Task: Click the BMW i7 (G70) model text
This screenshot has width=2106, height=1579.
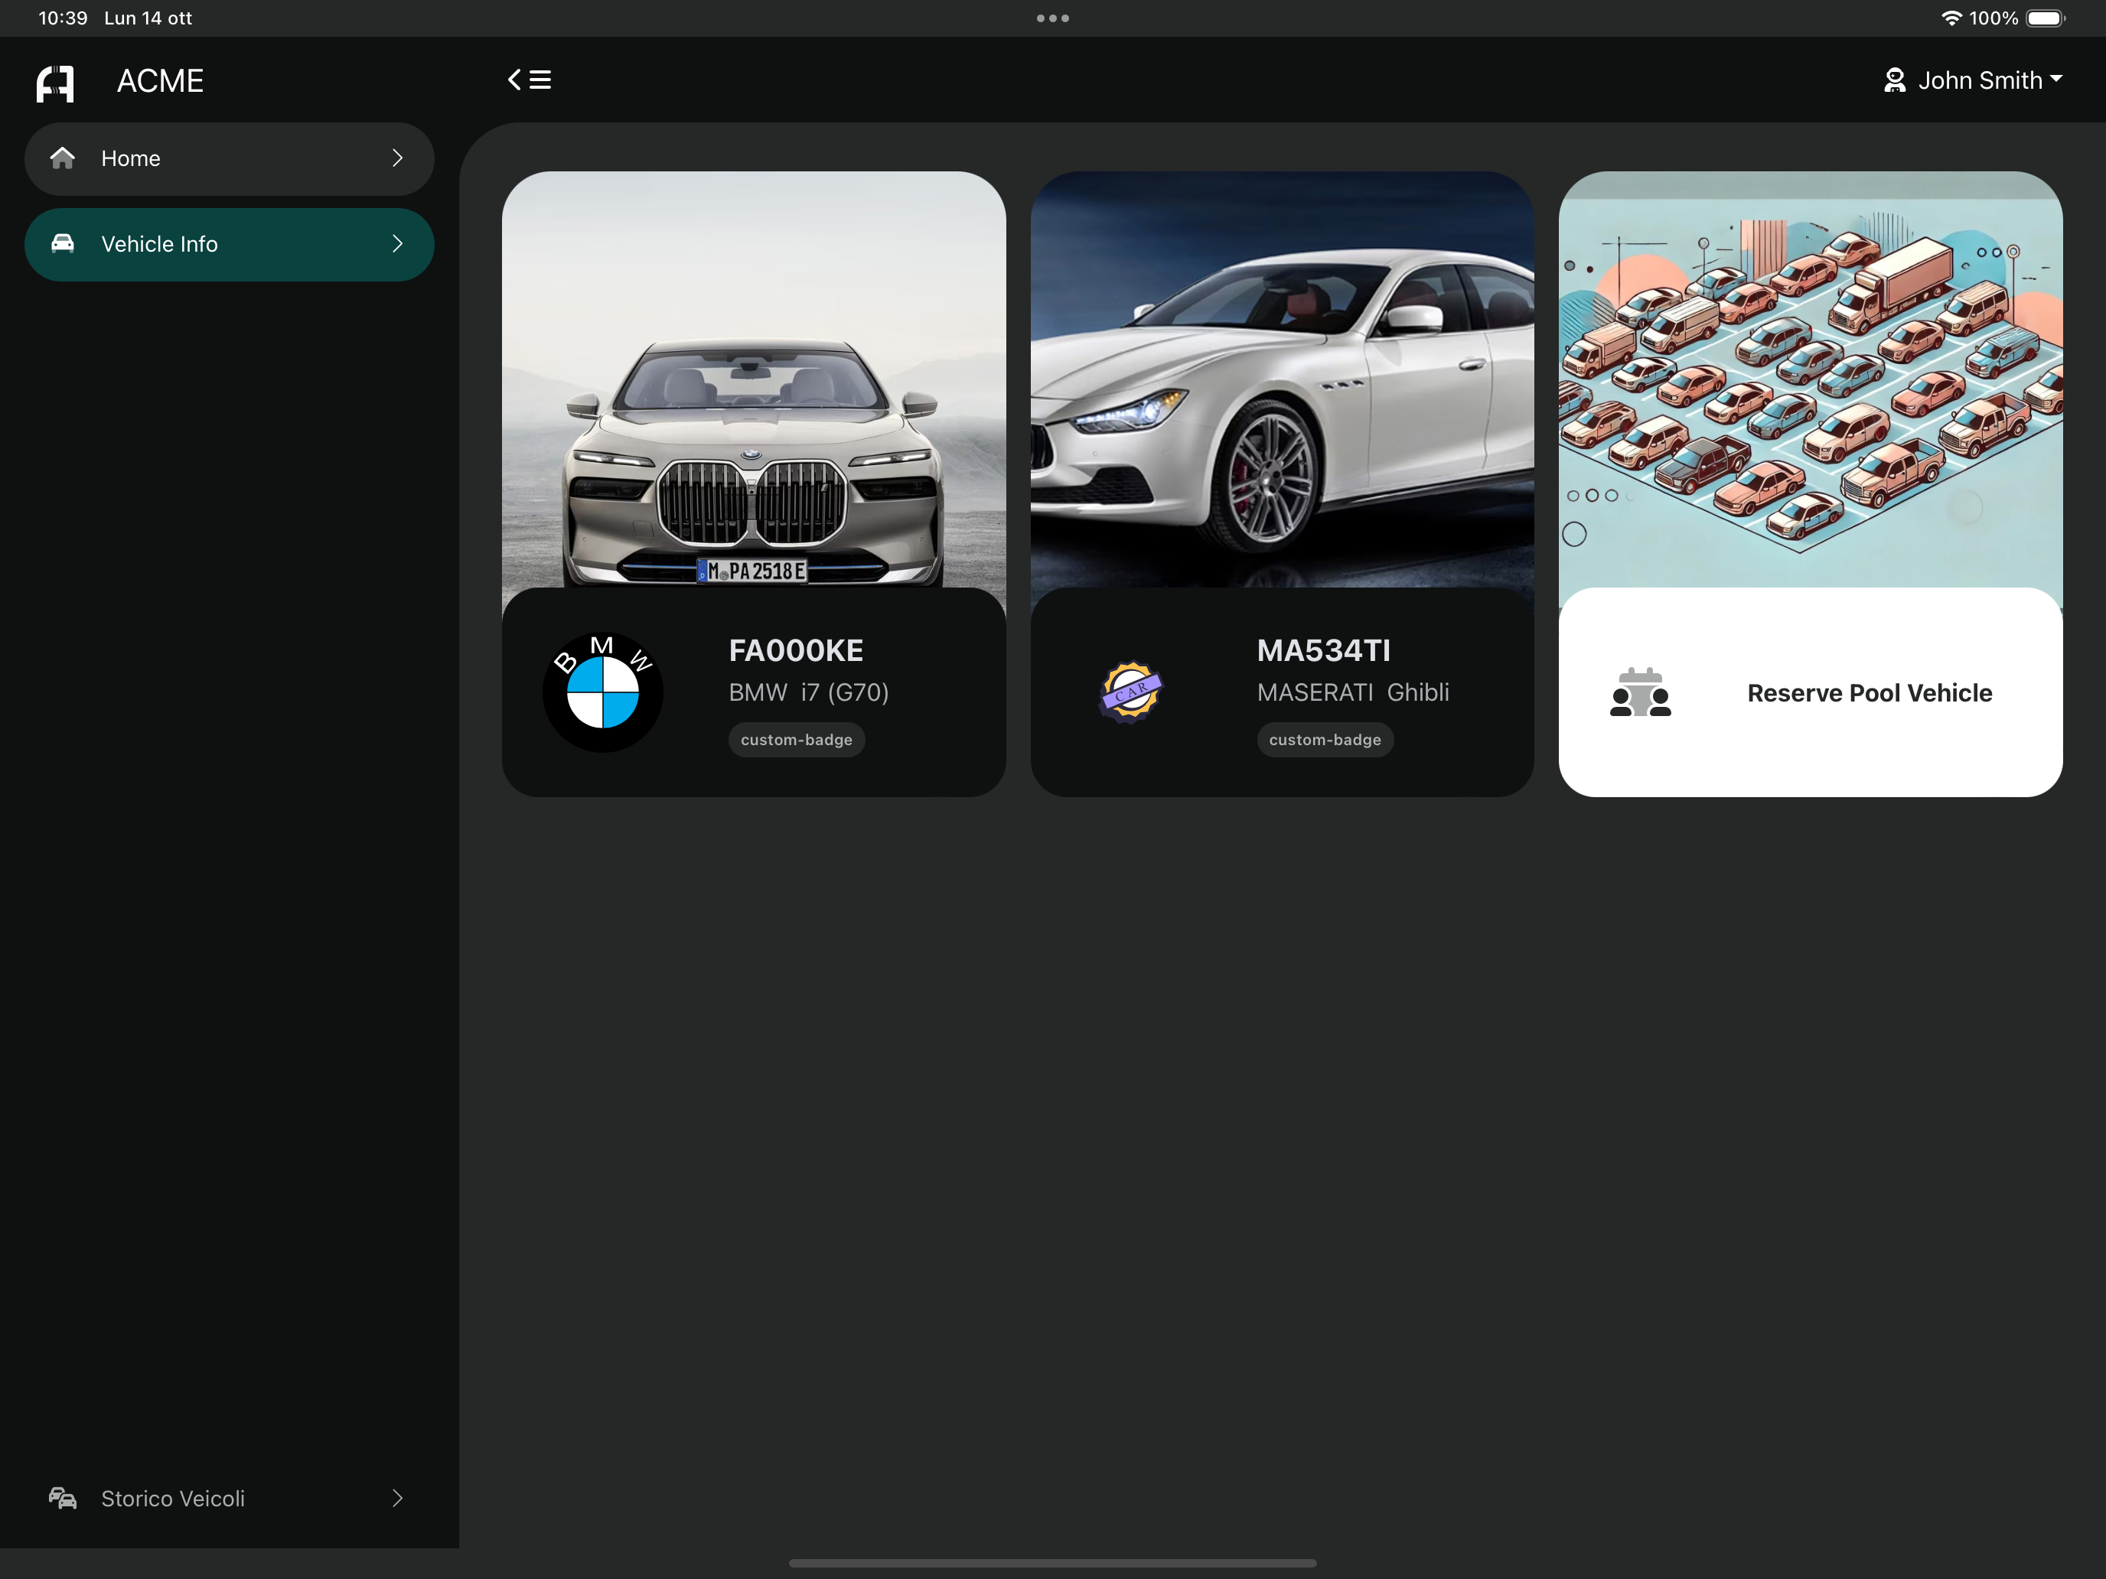Action: coord(808,692)
